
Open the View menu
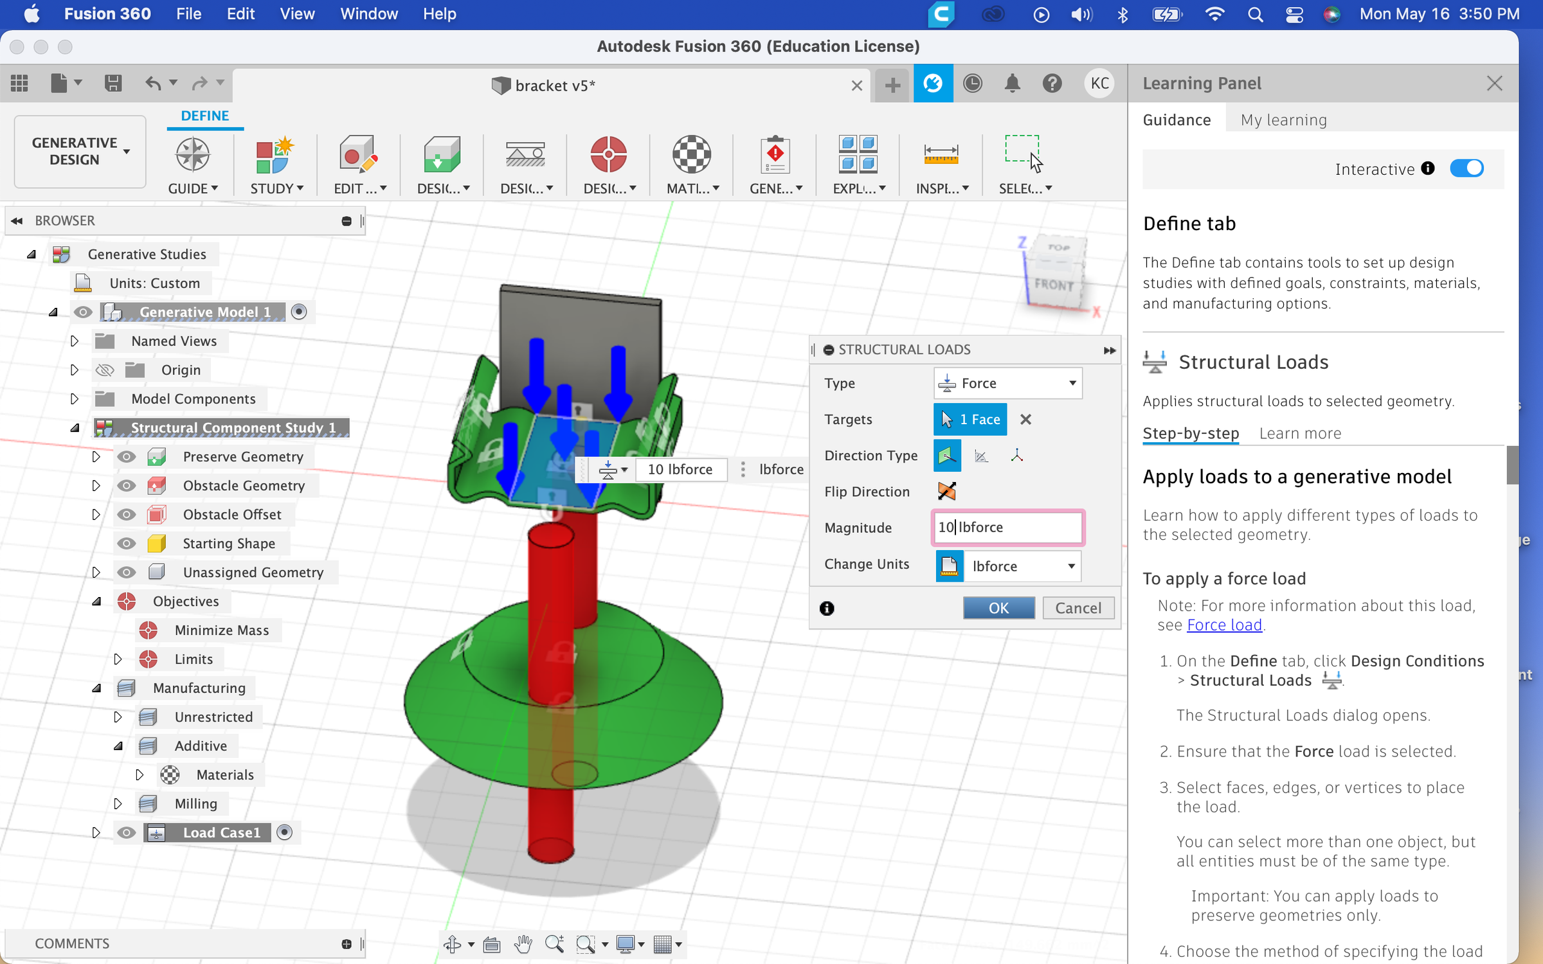coord(296,13)
